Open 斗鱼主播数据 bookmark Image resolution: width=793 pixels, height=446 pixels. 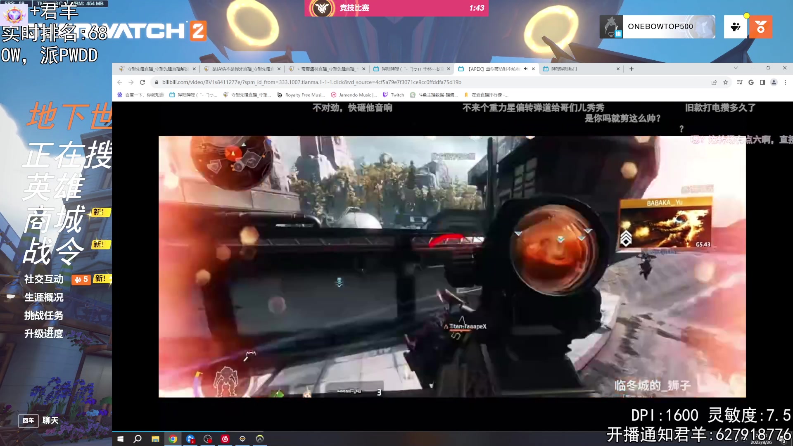(x=434, y=95)
